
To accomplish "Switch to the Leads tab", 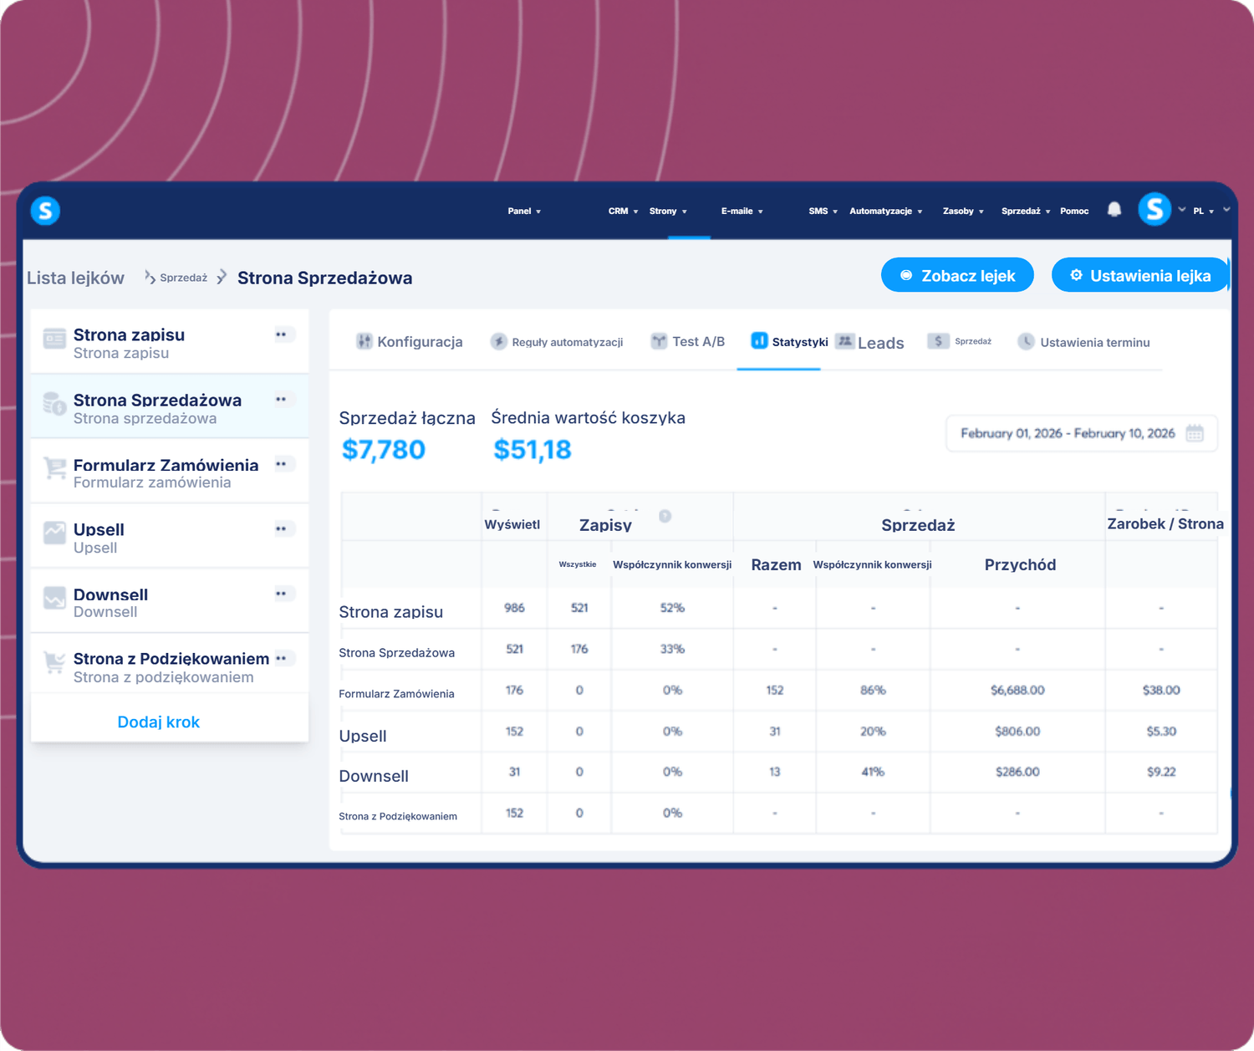I will coord(870,342).
